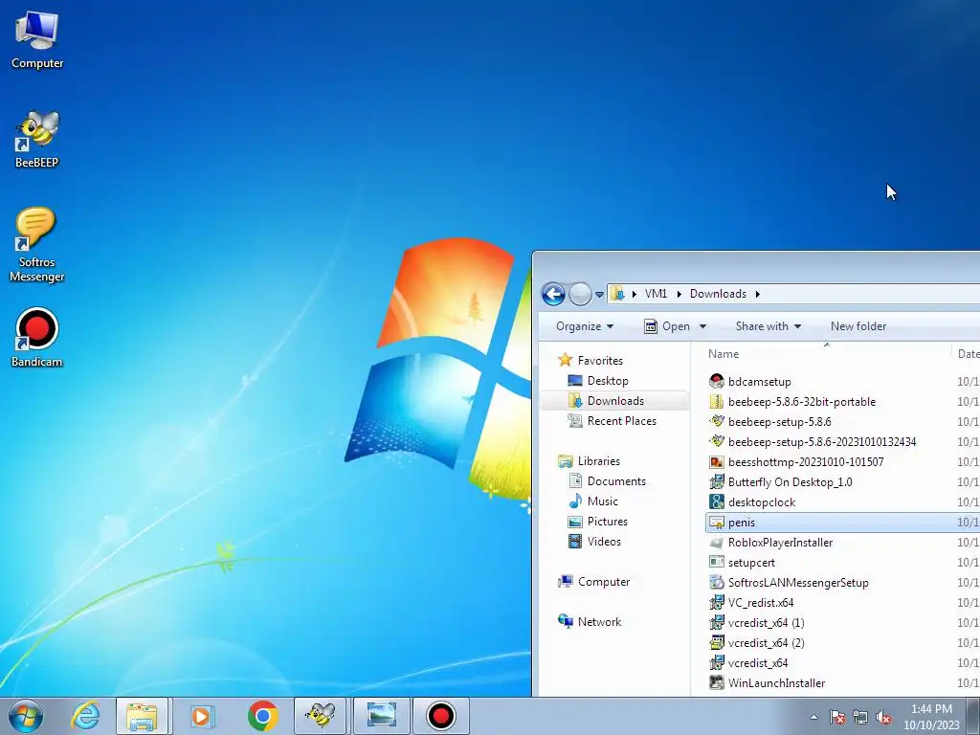Image resolution: width=980 pixels, height=735 pixels.
Task: Select the Bandicam desktop shortcut
Action: point(37,338)
